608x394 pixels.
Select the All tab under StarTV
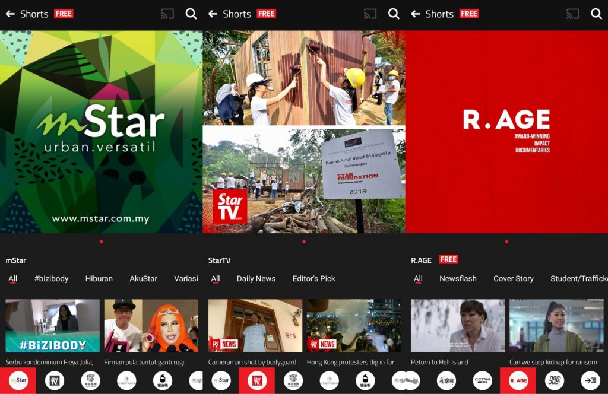tap(216, 278)
